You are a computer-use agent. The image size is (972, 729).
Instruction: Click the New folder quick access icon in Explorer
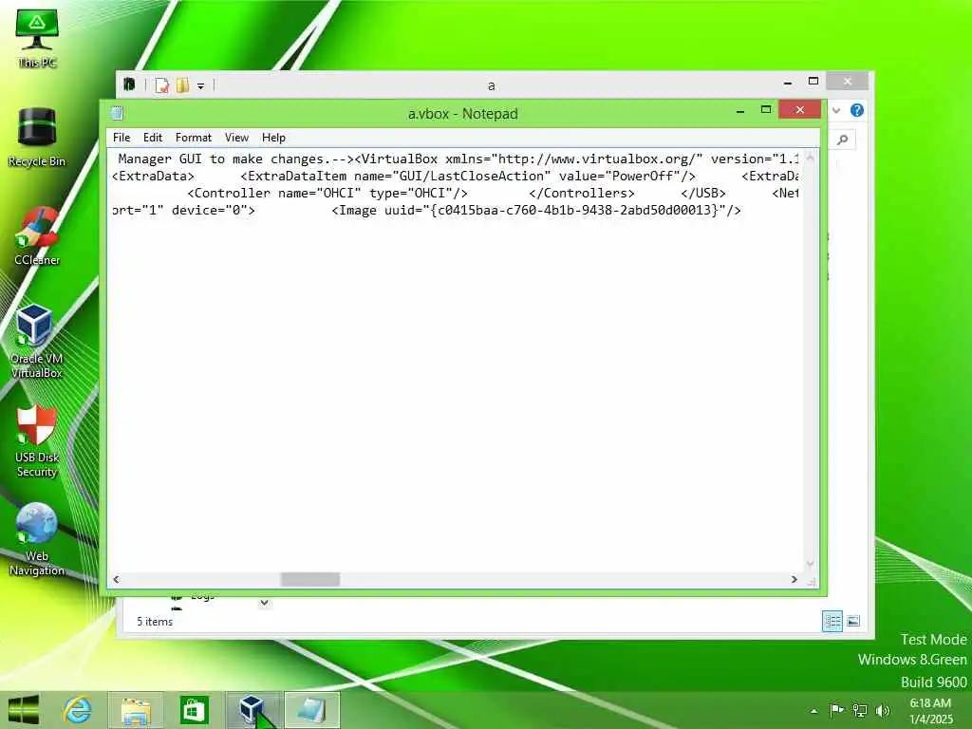coord(183,84)
